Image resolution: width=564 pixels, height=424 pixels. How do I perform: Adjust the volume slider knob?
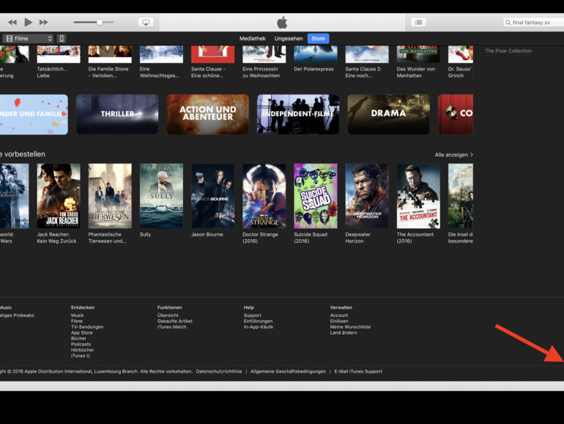tap(100, 22)
